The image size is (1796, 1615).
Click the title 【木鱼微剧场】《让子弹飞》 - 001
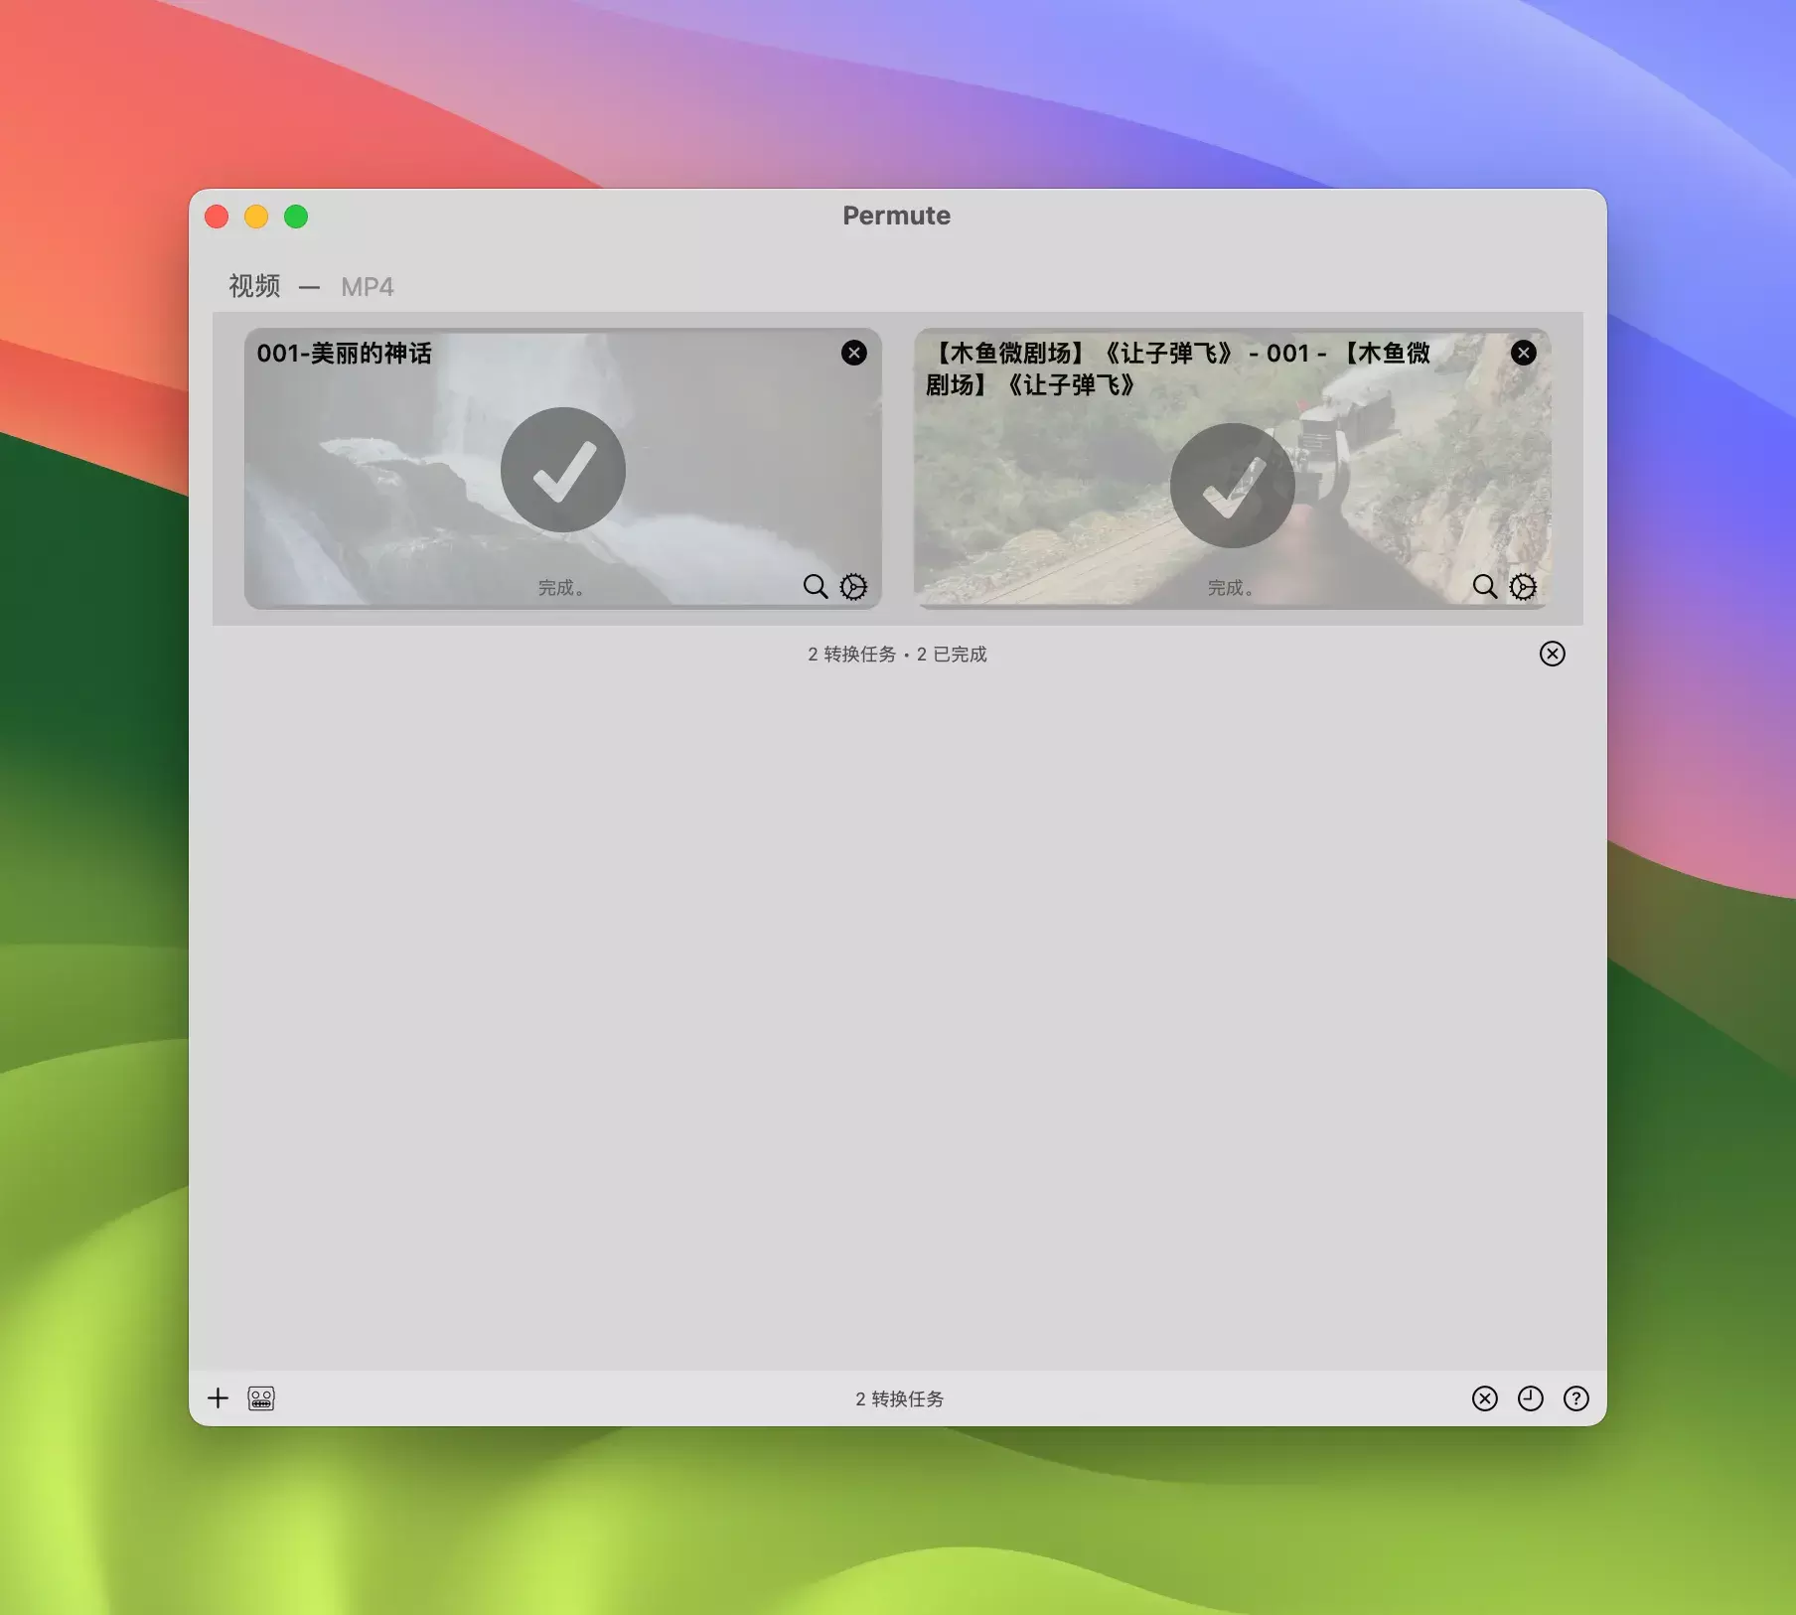click(x=1178, y=368)
